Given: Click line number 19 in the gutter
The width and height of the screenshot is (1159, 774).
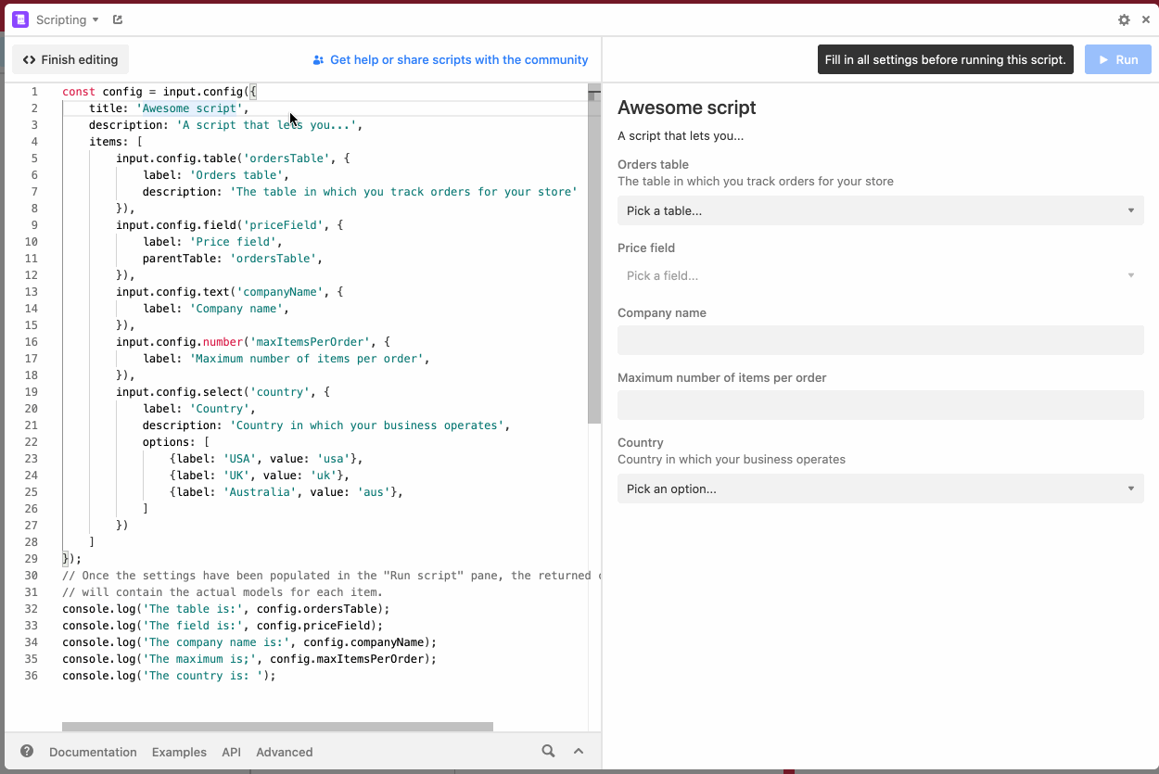Looking at the screenshot, I should point(32,392).
